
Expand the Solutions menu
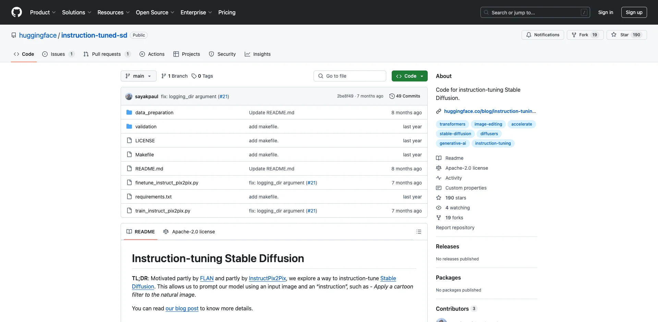pos(77,12)
